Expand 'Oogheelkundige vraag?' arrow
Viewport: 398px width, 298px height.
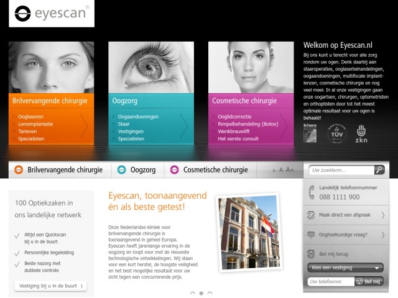(x=382, y=235)
